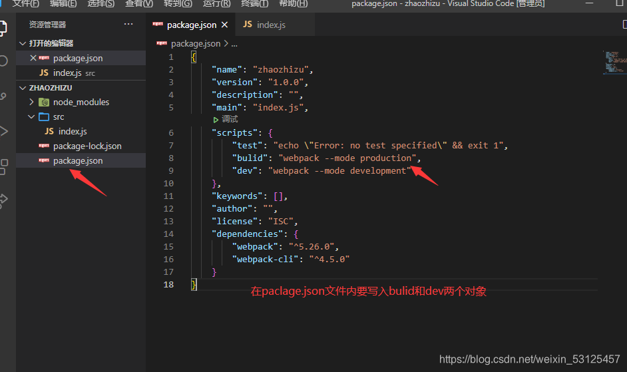Click the "^5.26.0" version value

[x=312, y=247]
